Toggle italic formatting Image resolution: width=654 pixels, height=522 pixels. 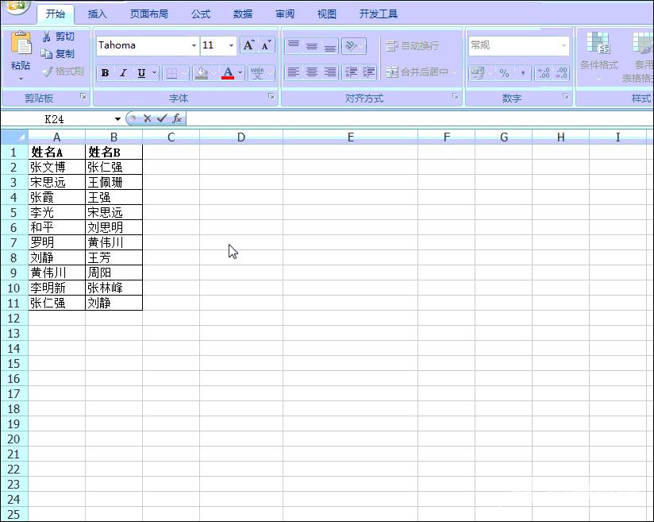pos(123,73)
